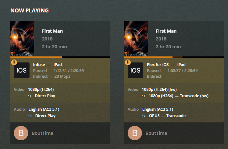Viewport: 228px width, 149px height.
Task: Click the NOW PLAYING heading
Action: tap(30, 10)
